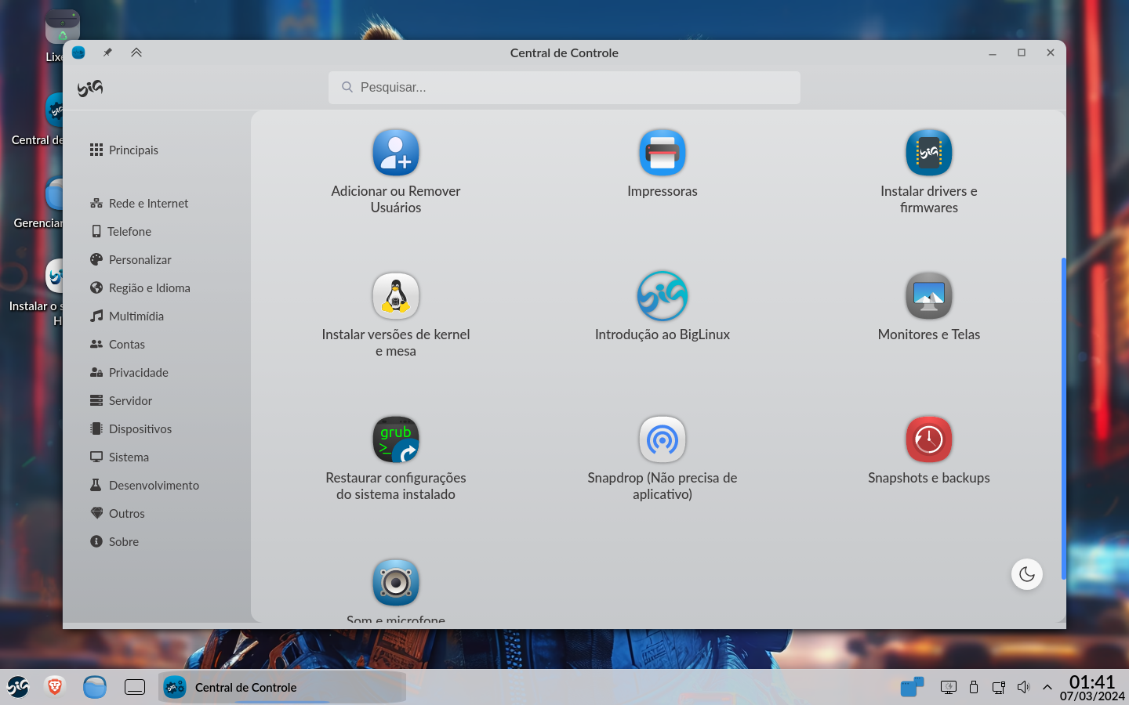Select the Principais category
Screen dimensions: 1129x705
[x=124, y=150]
